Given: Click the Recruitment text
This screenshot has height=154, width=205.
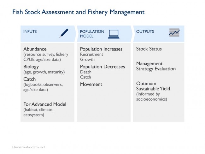Looking at the screenshot, I should pyautogui.click(x=91, y=54).
